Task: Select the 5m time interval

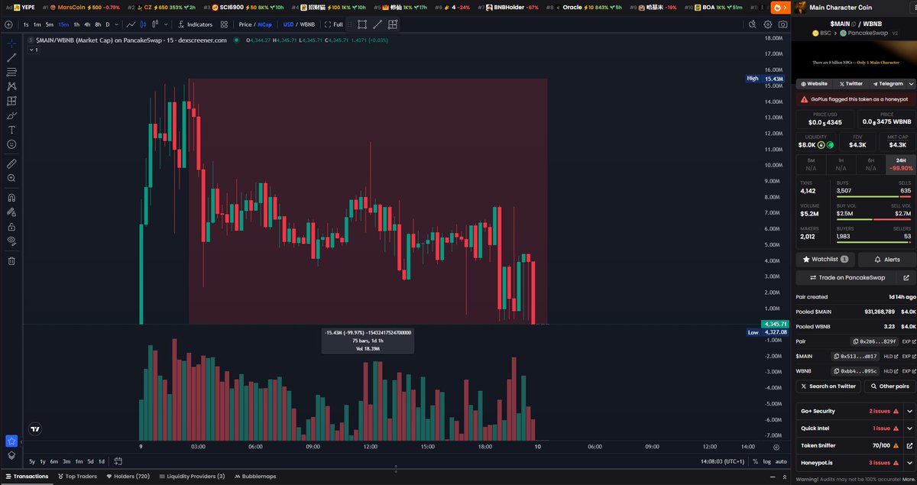Action: coord(50,24)
